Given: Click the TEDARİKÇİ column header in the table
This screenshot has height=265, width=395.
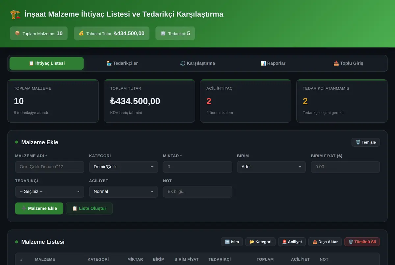Looking at the screenshot, I should click(220, 259).
